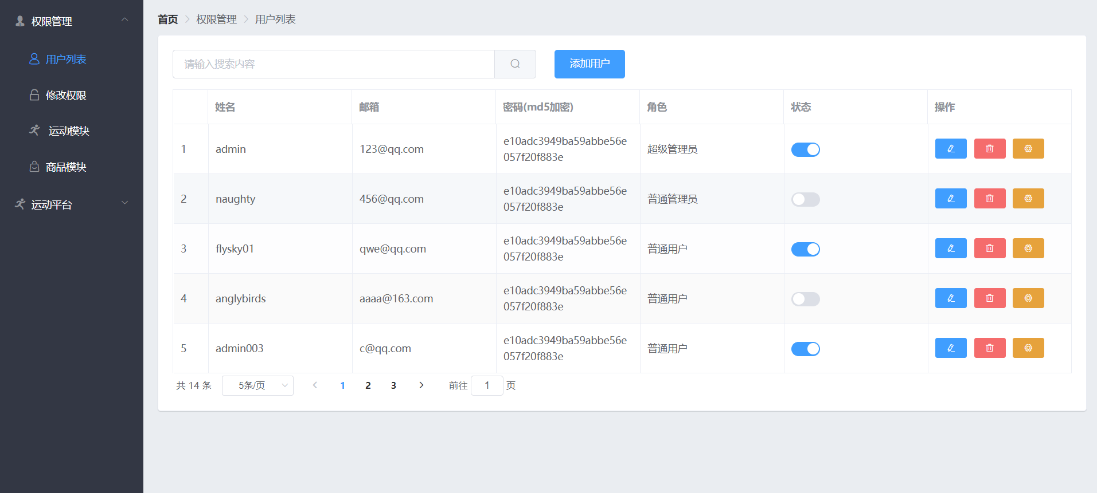The height and width of the screenshot is (493, 1097).
Task: Select 用户列表 in the sidebar
Action: (72, 59)
